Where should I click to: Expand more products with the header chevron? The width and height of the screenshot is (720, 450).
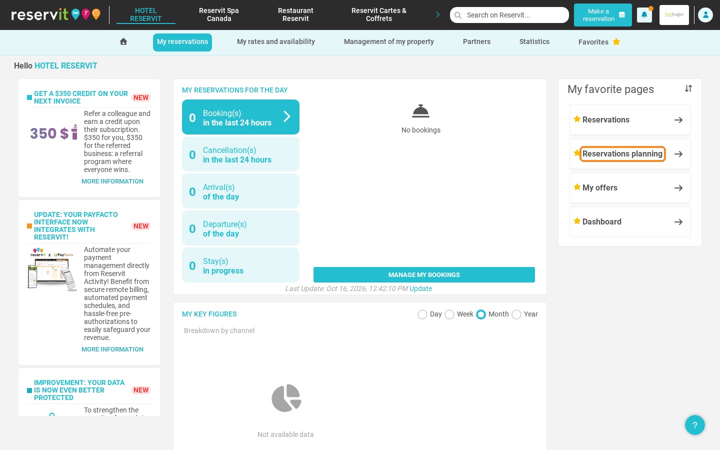438,14
